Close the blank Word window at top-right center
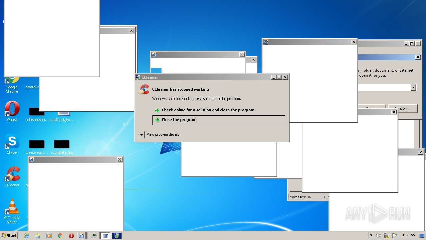 pyautogui.click(x=354, y=42)
